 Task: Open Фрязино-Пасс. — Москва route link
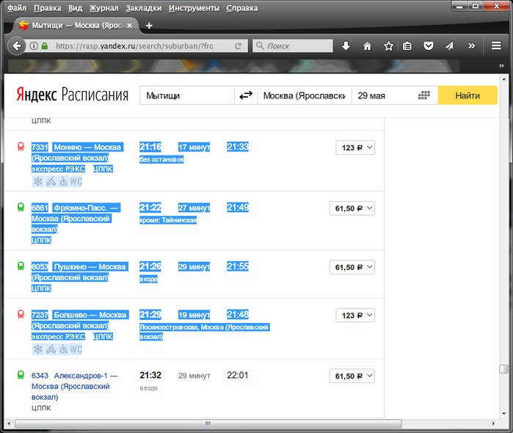77,219
